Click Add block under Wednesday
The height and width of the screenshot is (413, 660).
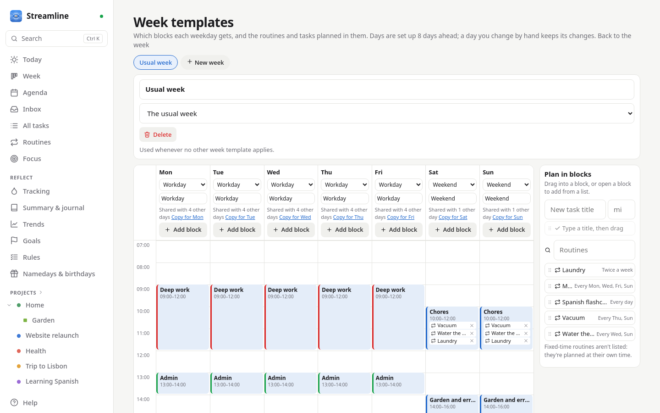coord(291,229)
